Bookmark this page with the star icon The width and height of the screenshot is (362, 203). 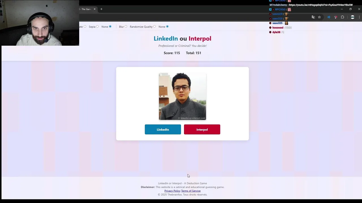click(x=319, y=17)
